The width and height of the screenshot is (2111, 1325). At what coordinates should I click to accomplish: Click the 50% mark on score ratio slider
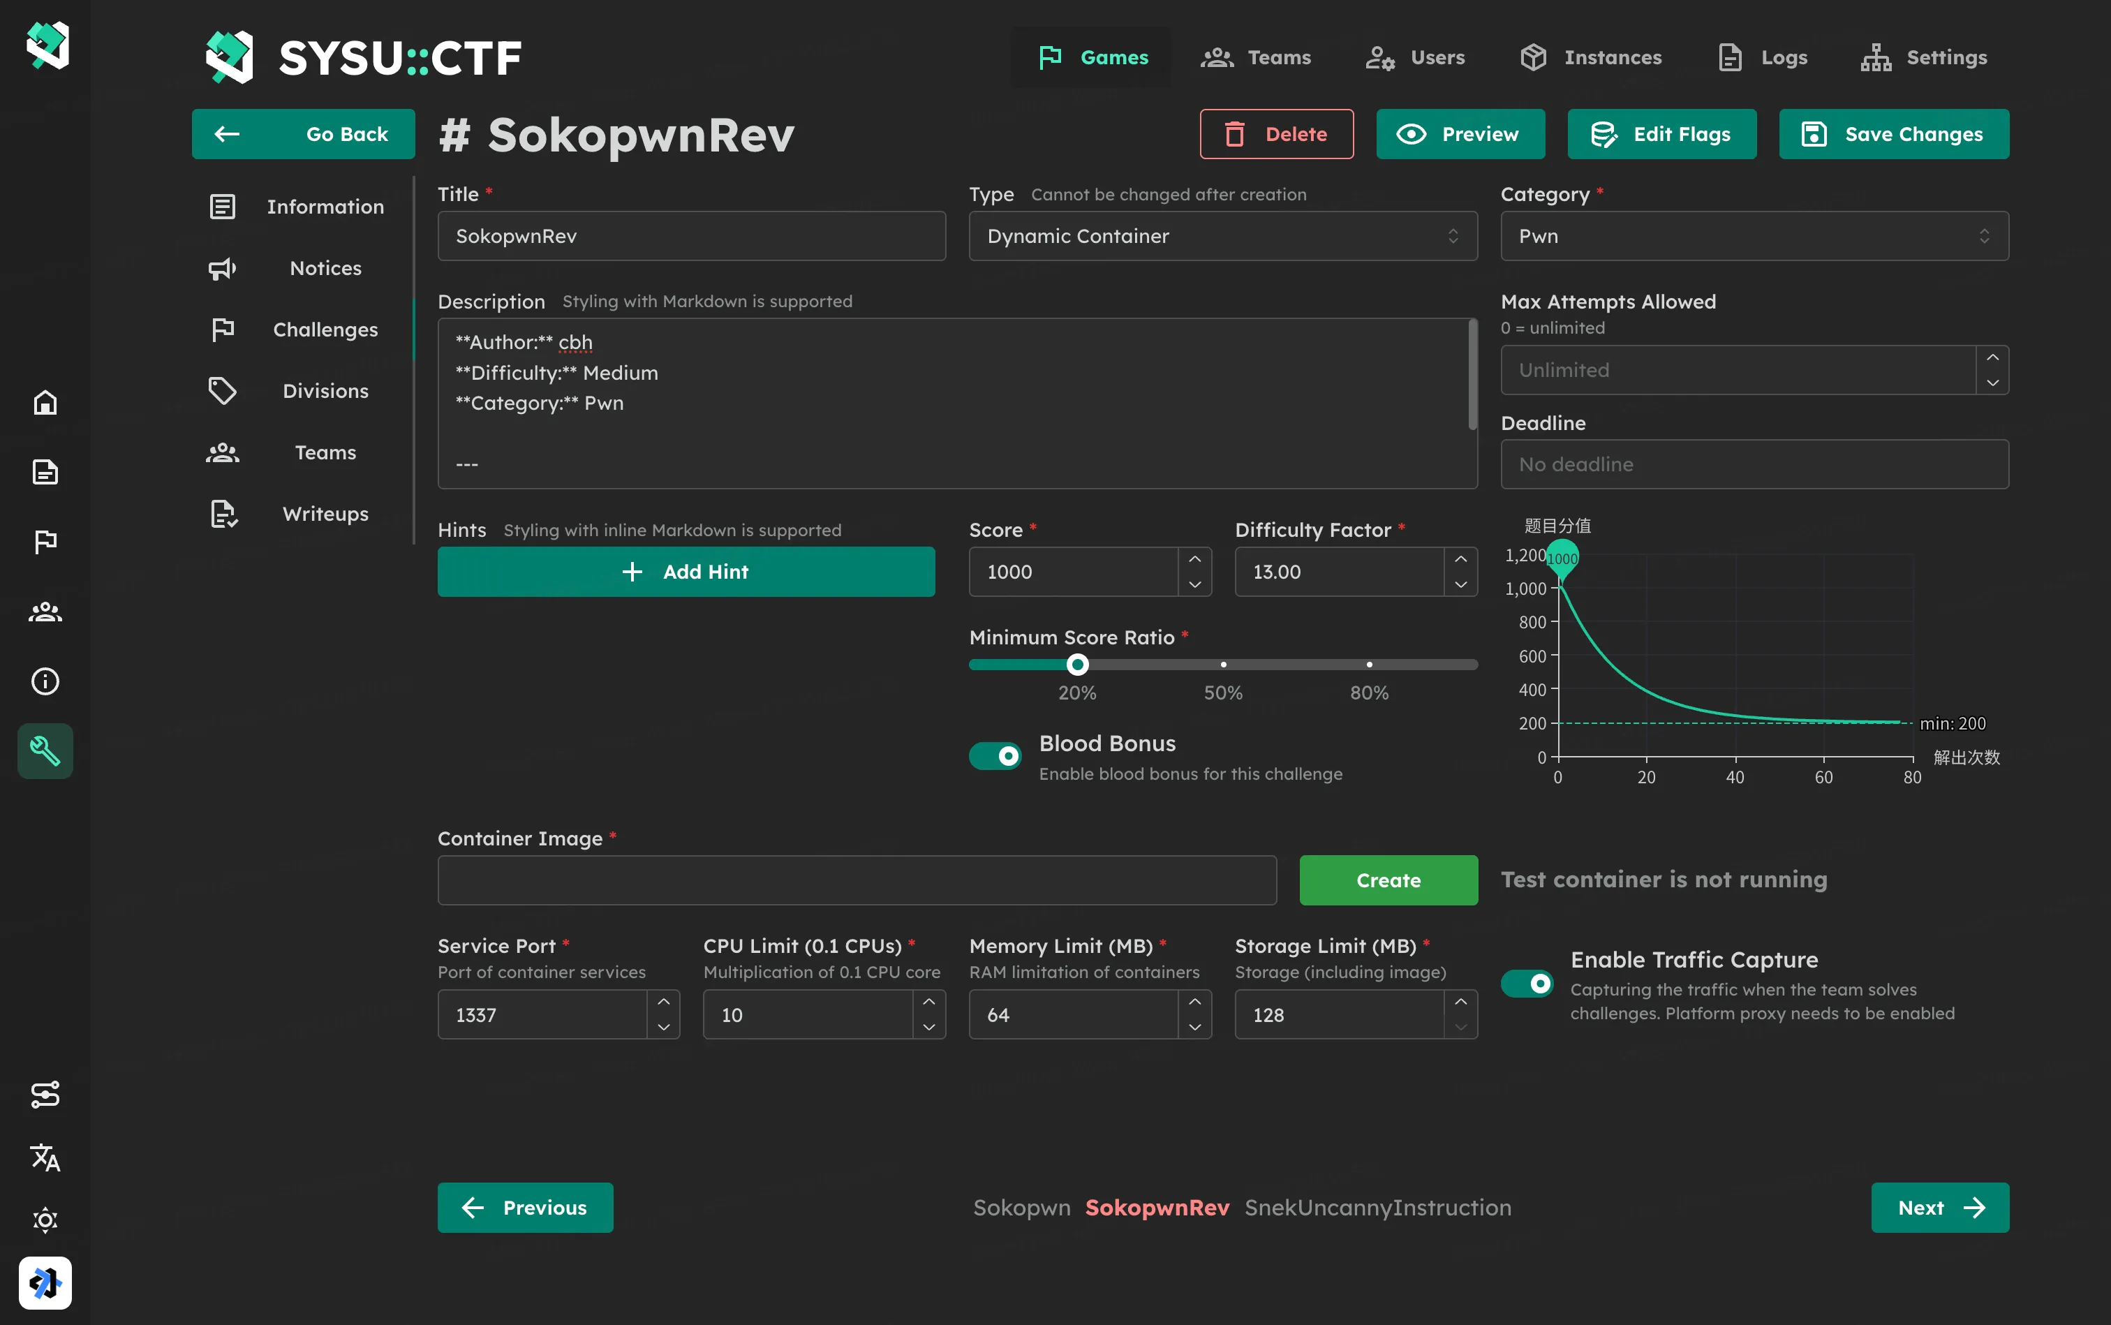click(1223, 665)
